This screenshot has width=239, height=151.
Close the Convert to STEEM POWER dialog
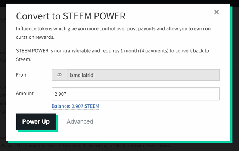coord(217,12)
